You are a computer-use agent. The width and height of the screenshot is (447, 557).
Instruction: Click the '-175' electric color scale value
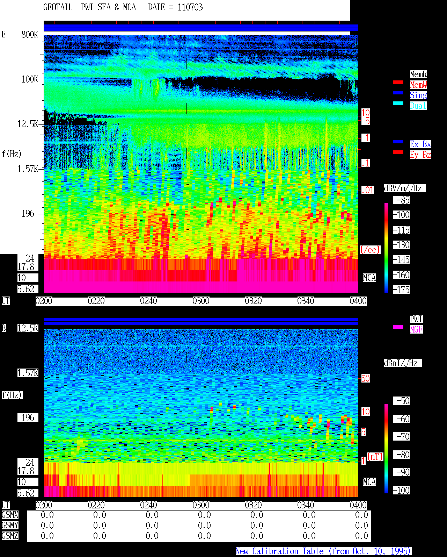[x=401, y=290]
